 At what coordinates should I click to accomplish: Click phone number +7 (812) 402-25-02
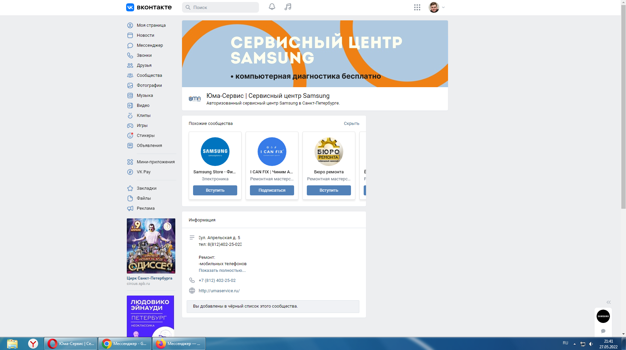217,281
